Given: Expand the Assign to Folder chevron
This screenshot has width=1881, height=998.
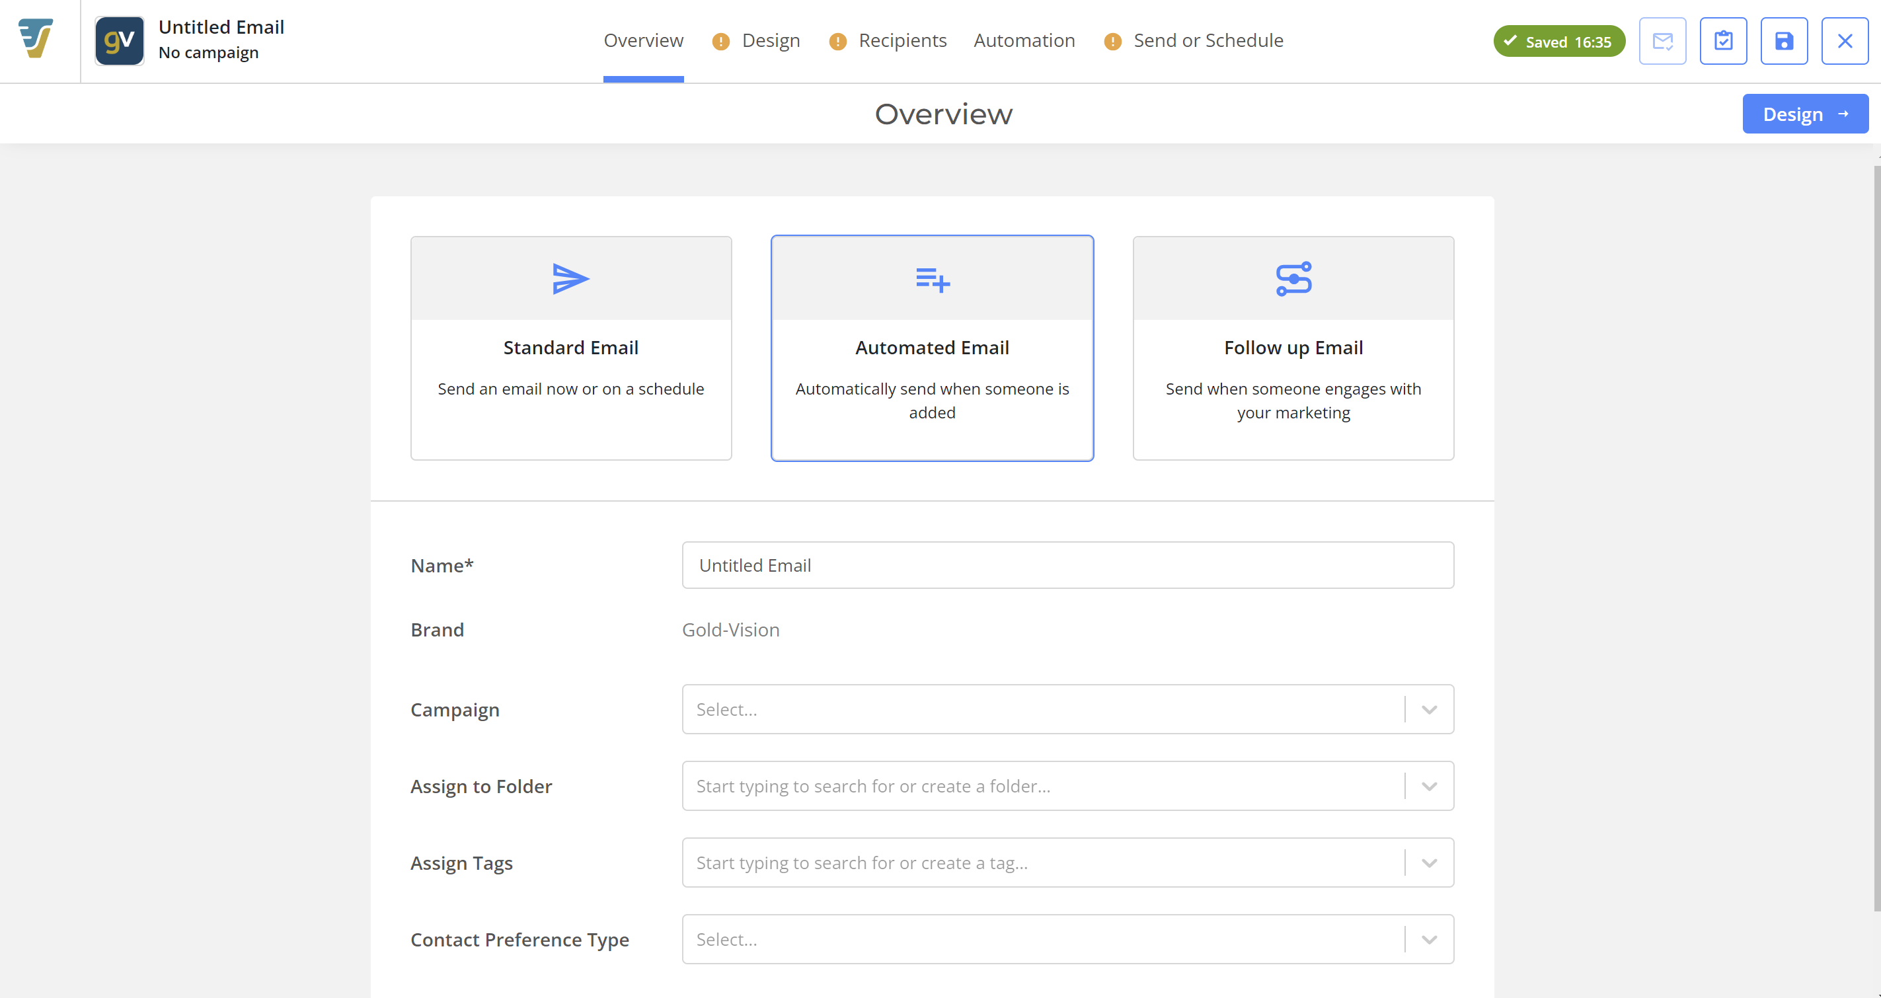Looking at the screenshot, I should click(1429, 787).
